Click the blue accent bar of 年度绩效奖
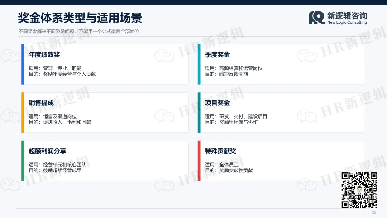This screenshot has height=218, width=387. pyautogui.click(x=23, y=64)
